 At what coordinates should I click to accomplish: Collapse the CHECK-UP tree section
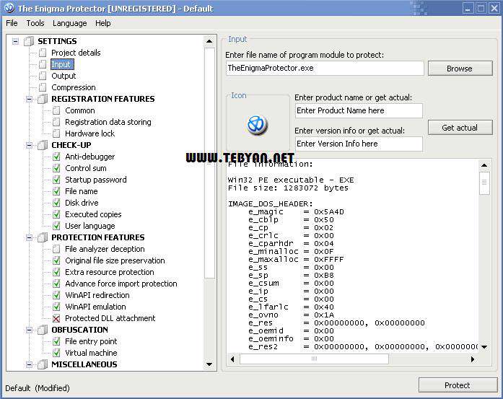tap(30, 145)
